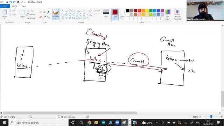
Task: Pick the purple color swatch
Action: 162,11
